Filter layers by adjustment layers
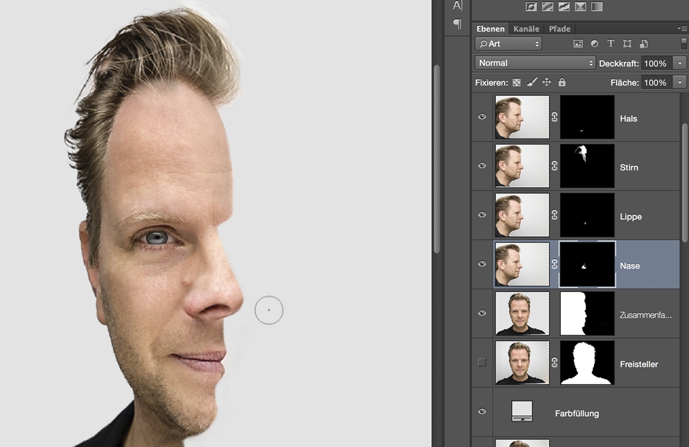This screenshot has width=689, height=447. click(x=595, y=43)
